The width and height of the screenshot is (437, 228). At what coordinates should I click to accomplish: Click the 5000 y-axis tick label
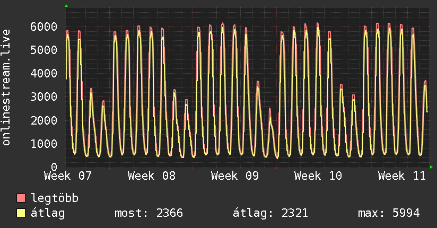[x=43, y=50]
